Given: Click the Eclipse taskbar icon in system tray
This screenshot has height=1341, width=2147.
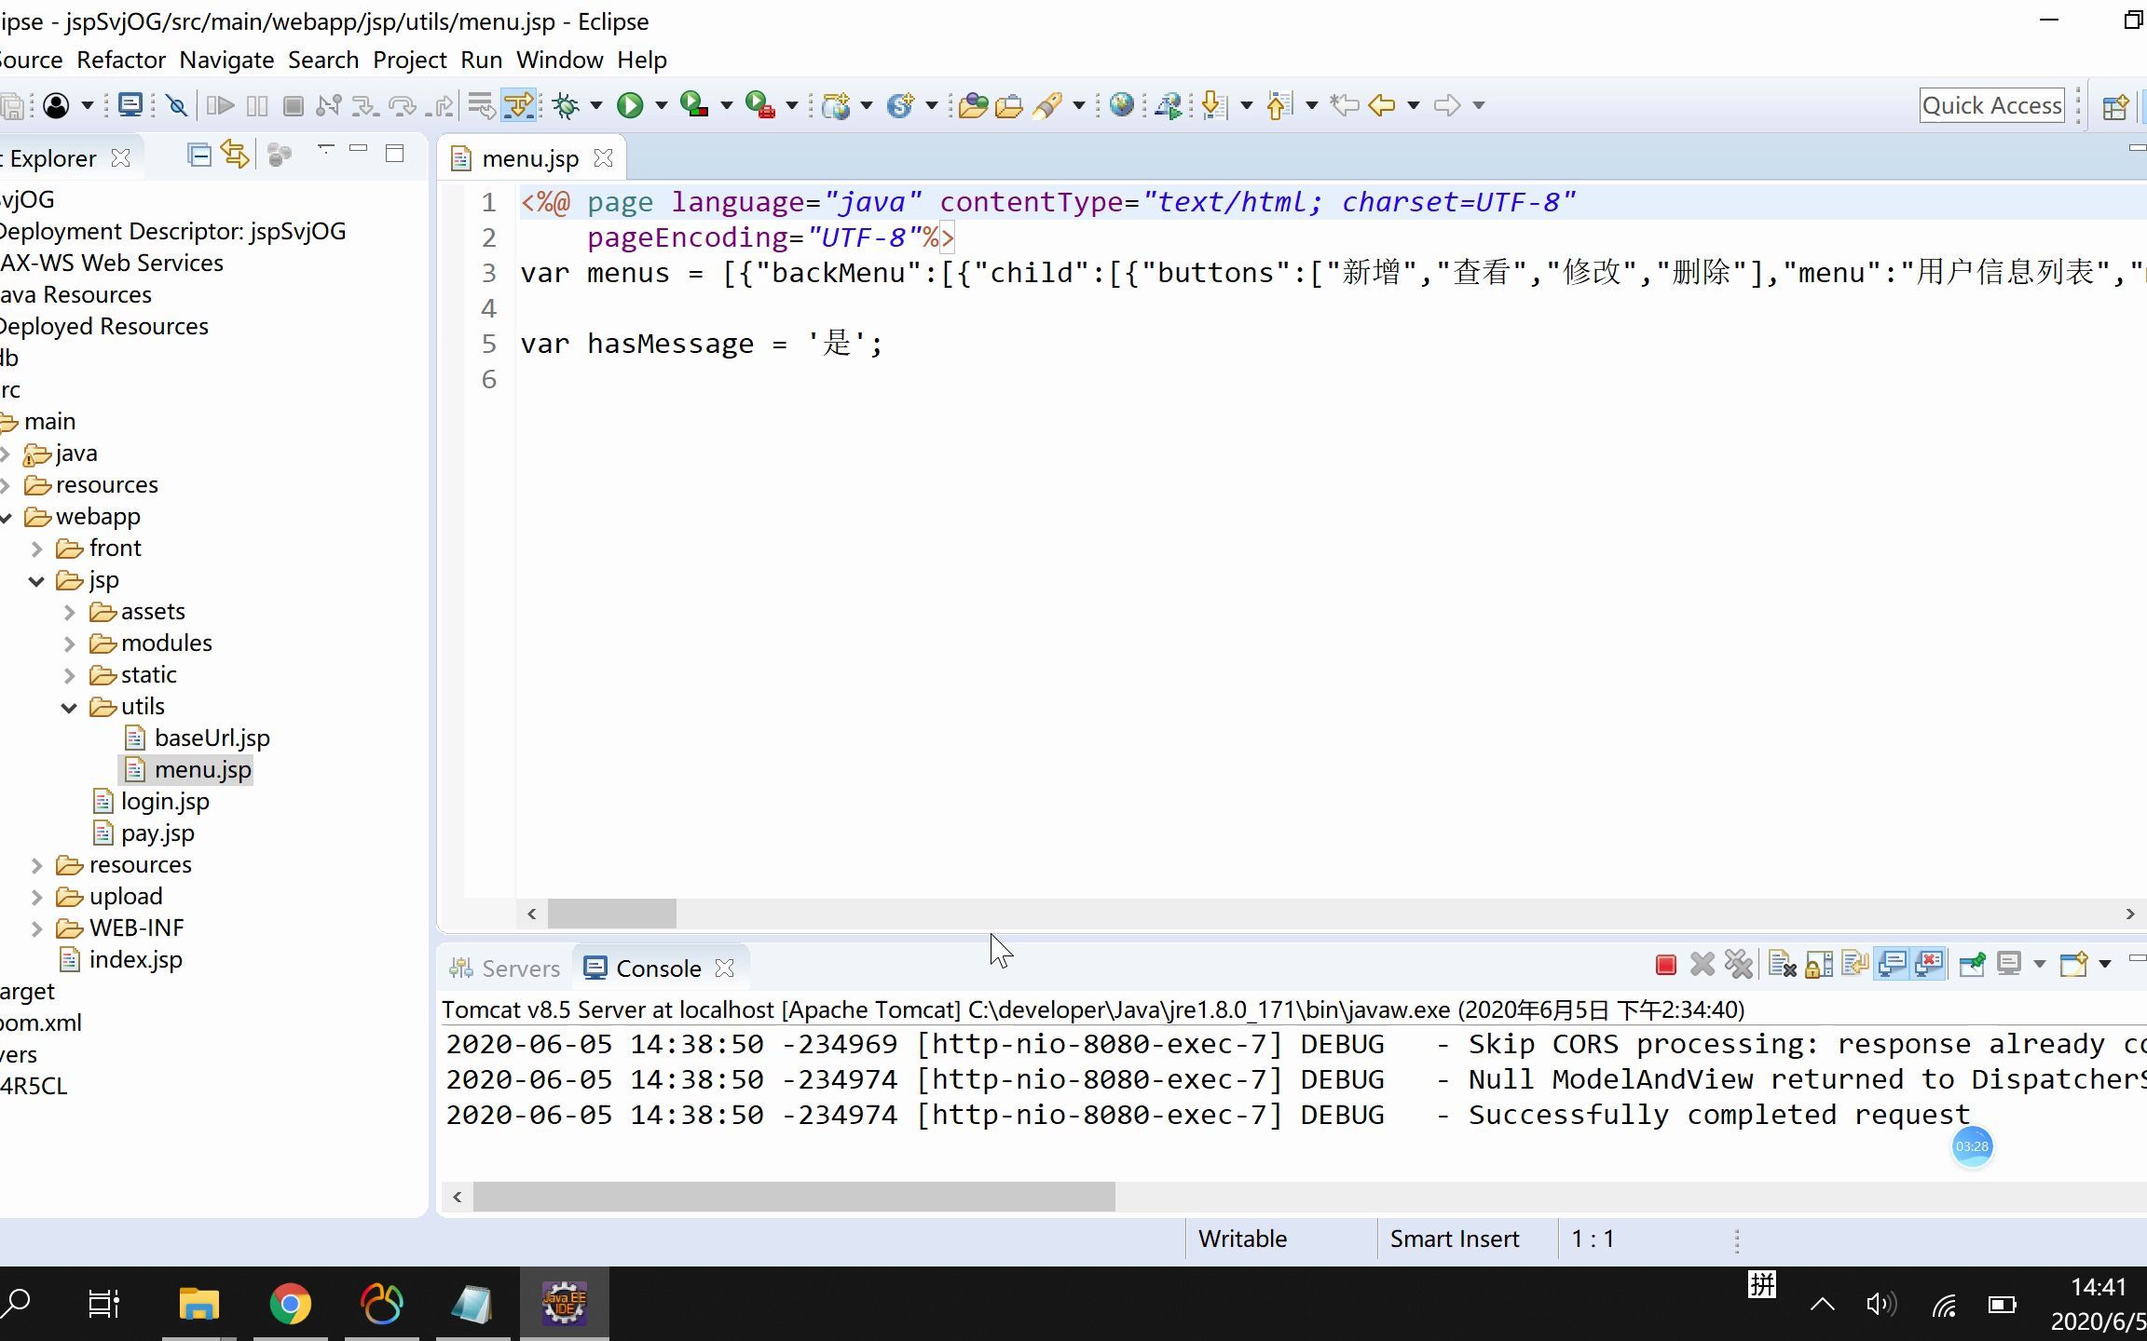Looking at the screenshot, I should coord(563,1303).
